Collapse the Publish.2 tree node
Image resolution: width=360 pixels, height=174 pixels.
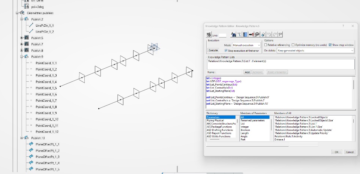[22, 19]
